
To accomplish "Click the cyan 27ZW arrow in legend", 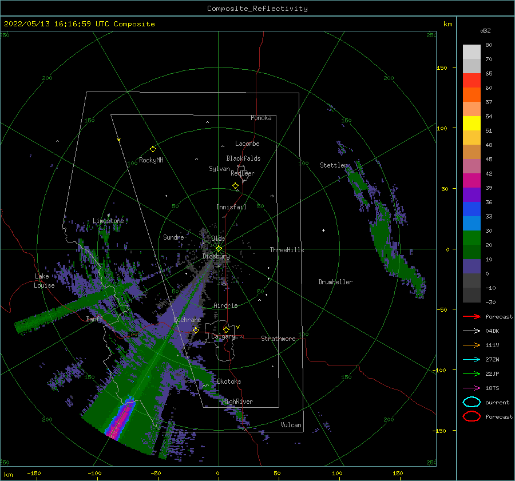I will point(472,360).
